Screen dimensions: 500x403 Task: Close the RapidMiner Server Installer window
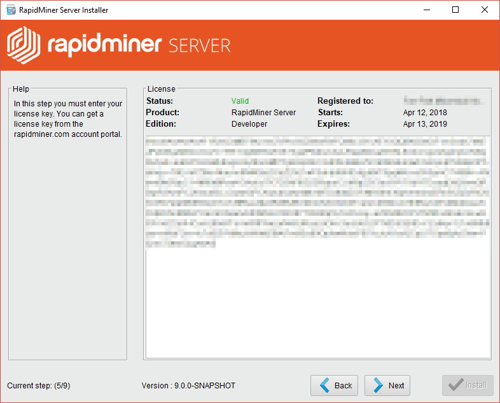485,10
